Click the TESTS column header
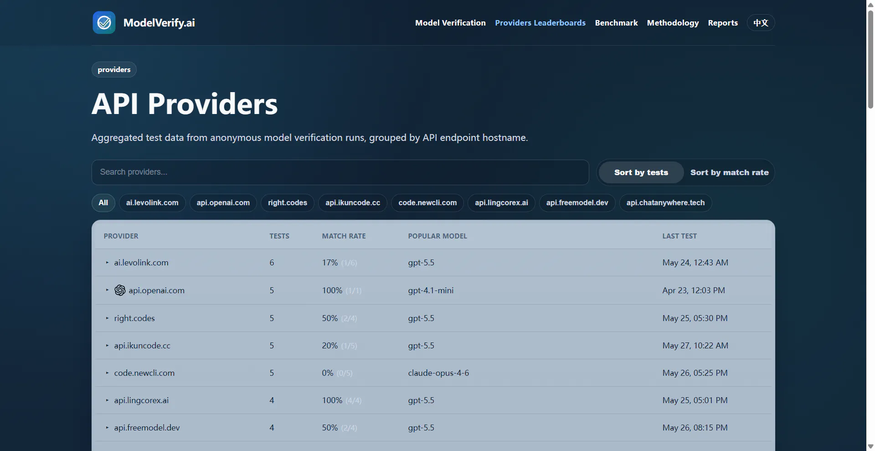Viewport: 875px width, 451px height. [279, 236]
